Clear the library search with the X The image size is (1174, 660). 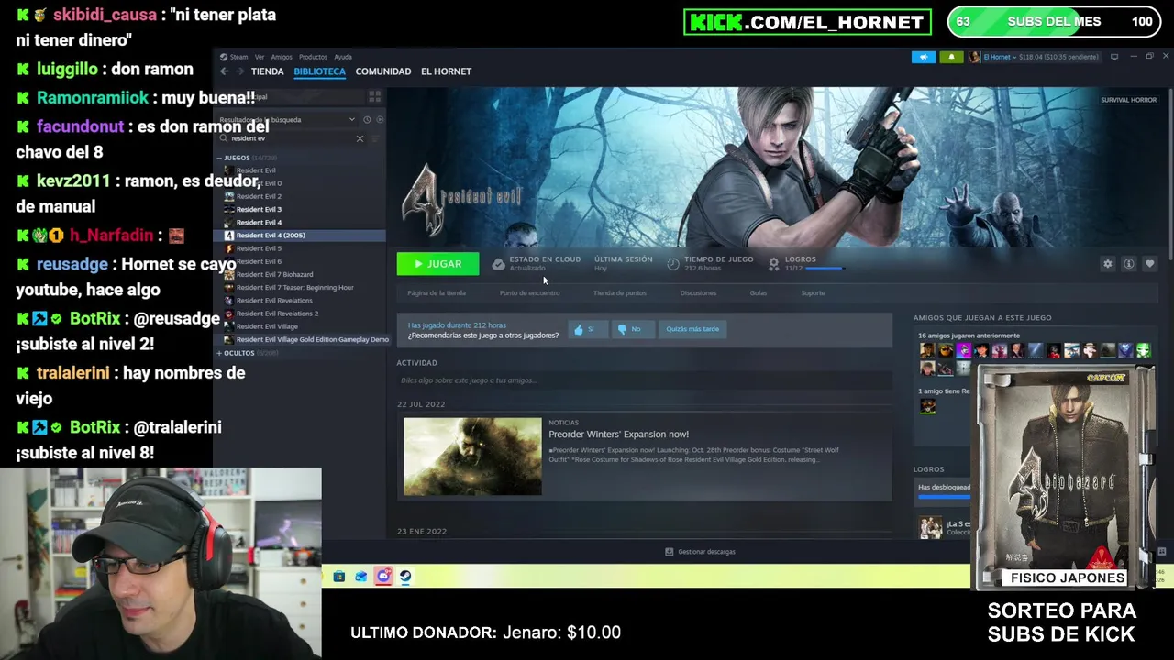[360, 138]
